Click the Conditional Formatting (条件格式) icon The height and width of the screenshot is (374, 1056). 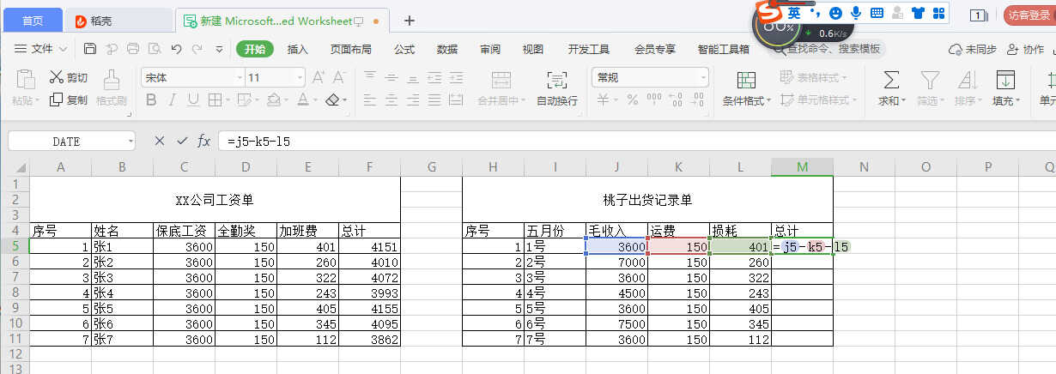coord(746,80)
